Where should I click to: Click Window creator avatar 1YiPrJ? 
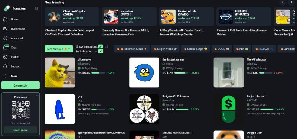[x=248, y=68]
